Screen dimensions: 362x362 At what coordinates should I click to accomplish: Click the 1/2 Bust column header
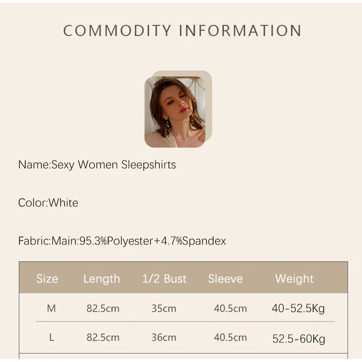point(164,279)
